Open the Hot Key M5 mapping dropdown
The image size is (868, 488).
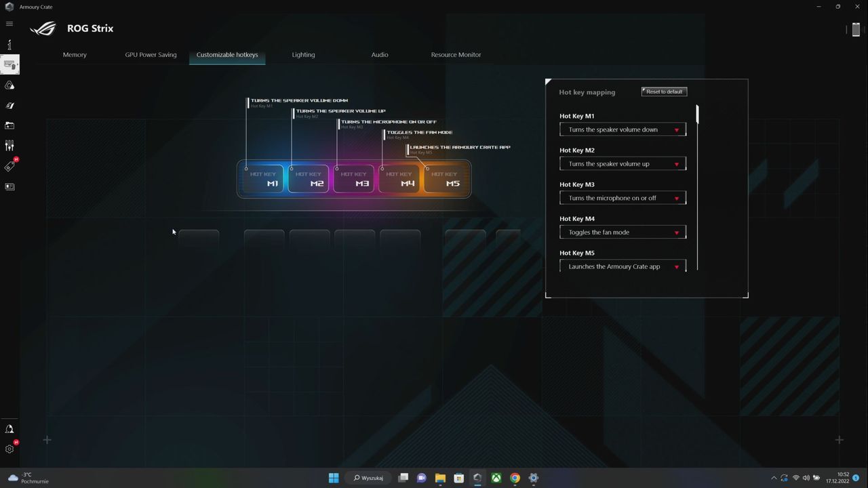coord(623,266)
